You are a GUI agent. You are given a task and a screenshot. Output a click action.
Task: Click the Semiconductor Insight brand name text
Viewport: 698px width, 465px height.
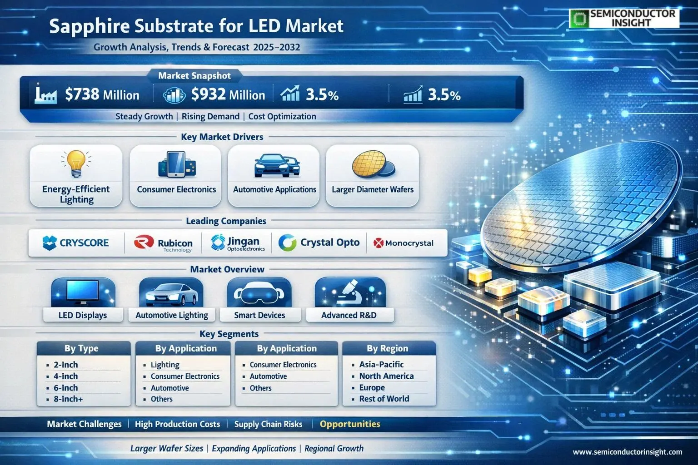pyautogui.click(x=633, y=18)
